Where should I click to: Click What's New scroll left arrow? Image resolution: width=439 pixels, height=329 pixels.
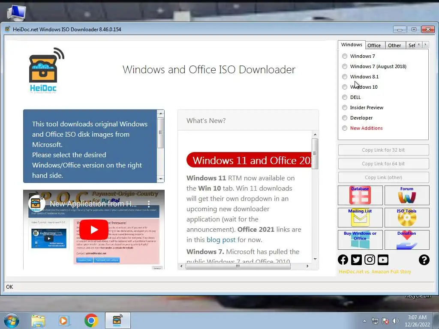pyautogui.click(x=181, y=266)
